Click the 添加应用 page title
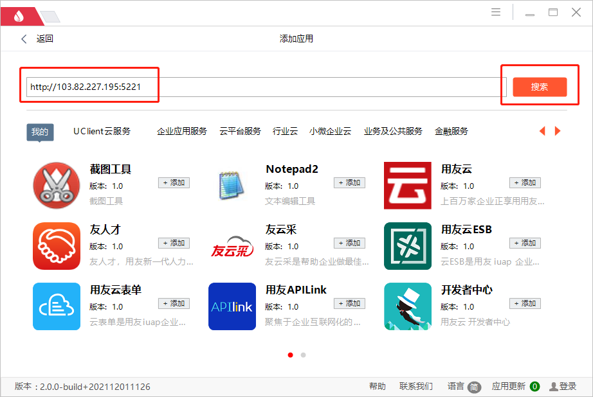 point(296,39)
